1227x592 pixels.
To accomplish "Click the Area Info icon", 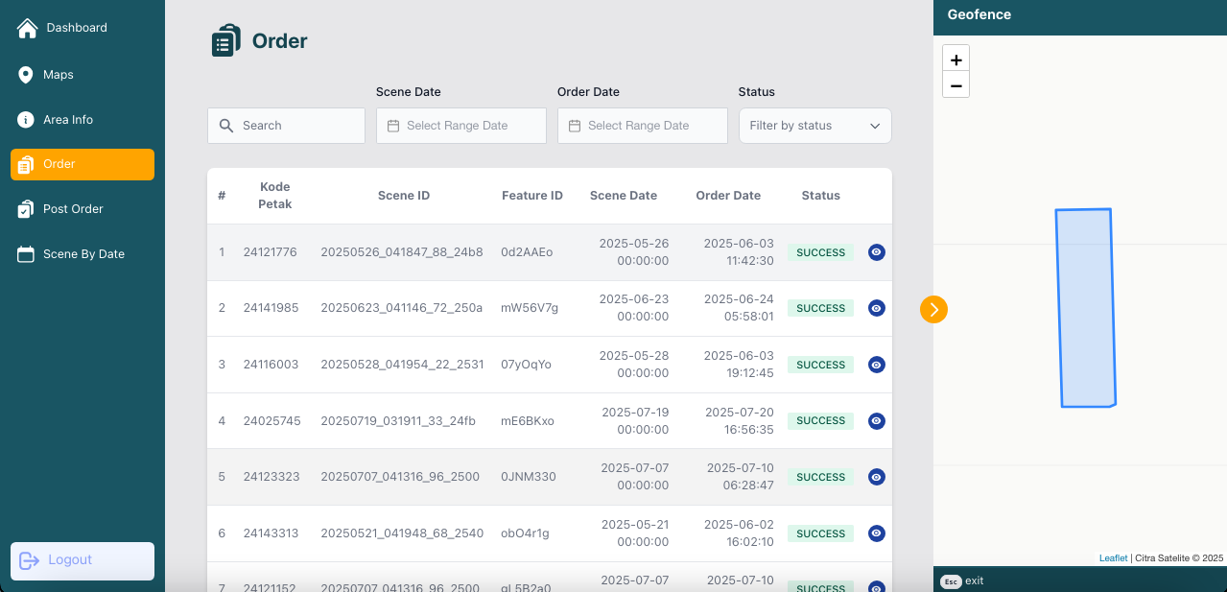I will pyautogui.click(x=26, y=120).
